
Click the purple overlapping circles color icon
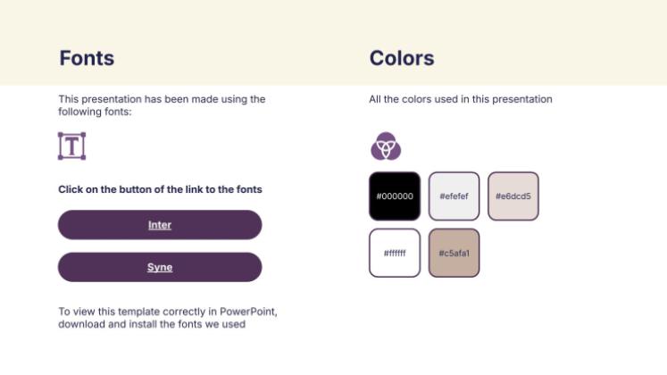[x=386, y=146]
